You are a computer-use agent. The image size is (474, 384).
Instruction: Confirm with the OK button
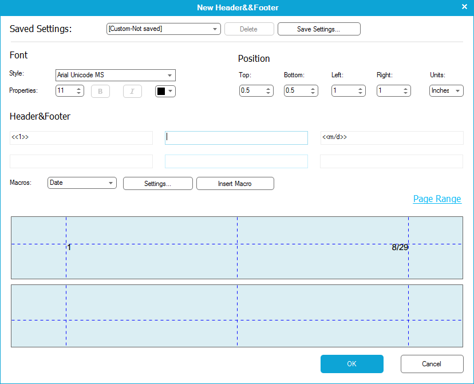(x=351, y=364)
